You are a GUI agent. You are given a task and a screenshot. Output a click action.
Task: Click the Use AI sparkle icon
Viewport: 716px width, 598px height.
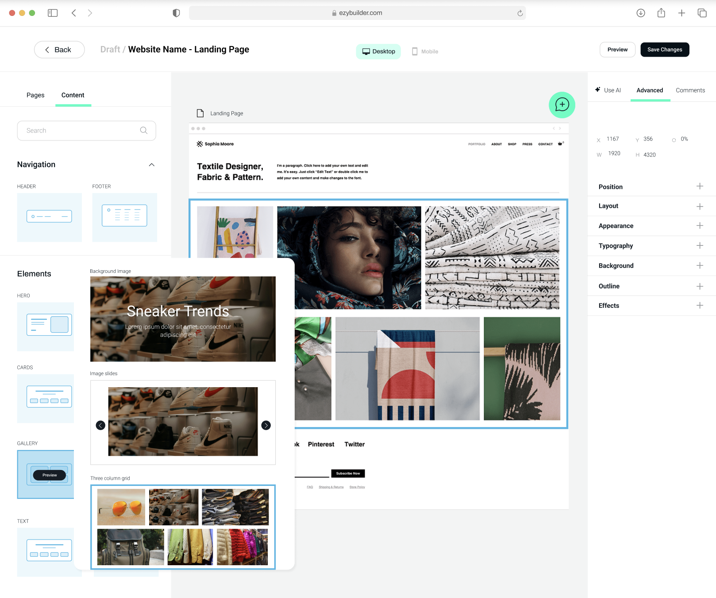point(598,89)
